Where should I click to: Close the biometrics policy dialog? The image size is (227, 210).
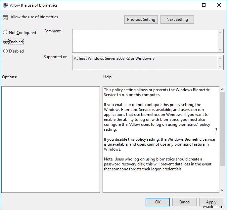point(219,5)
